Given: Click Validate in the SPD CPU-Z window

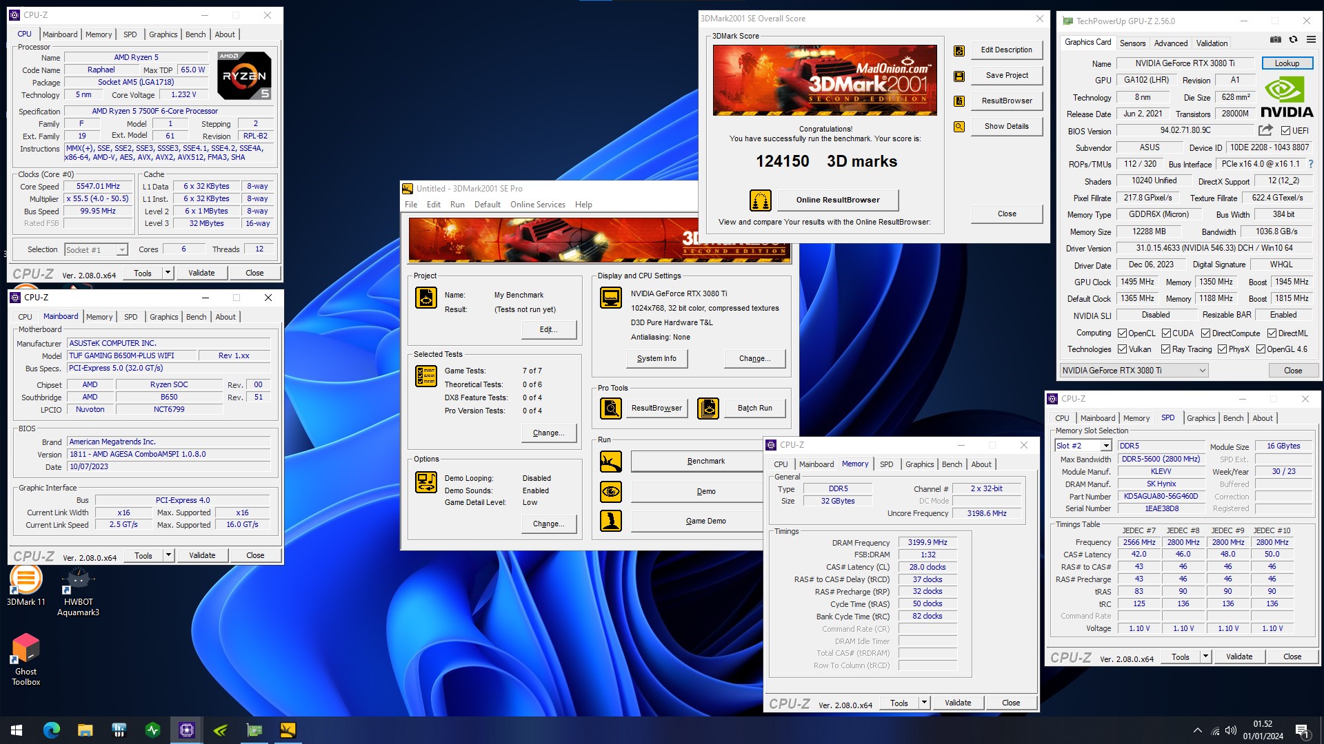Looking at the screenshot, I should [1238, 657].
